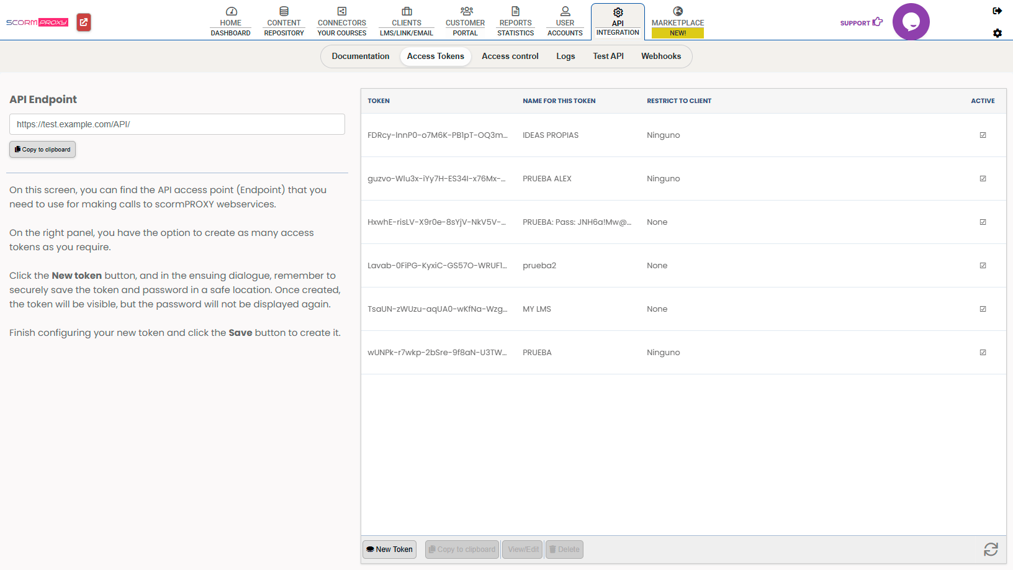The image size is (1013, 570).
Task: Click the View/Edit button
Action: (x=523, y=550)
